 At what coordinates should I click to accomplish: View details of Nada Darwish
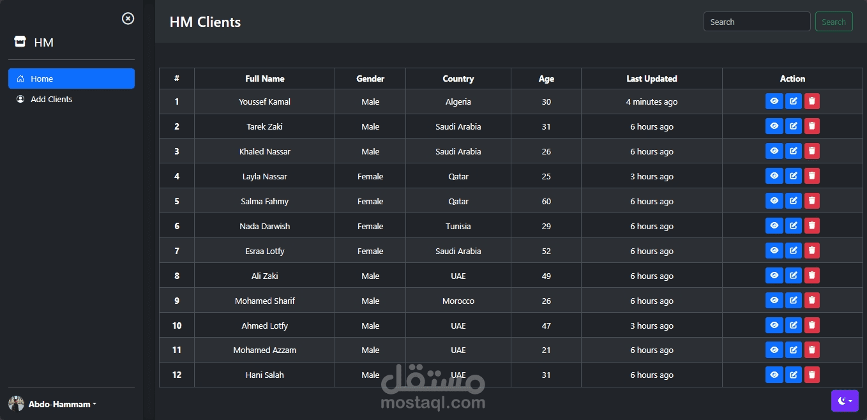(x=774, y=226)
